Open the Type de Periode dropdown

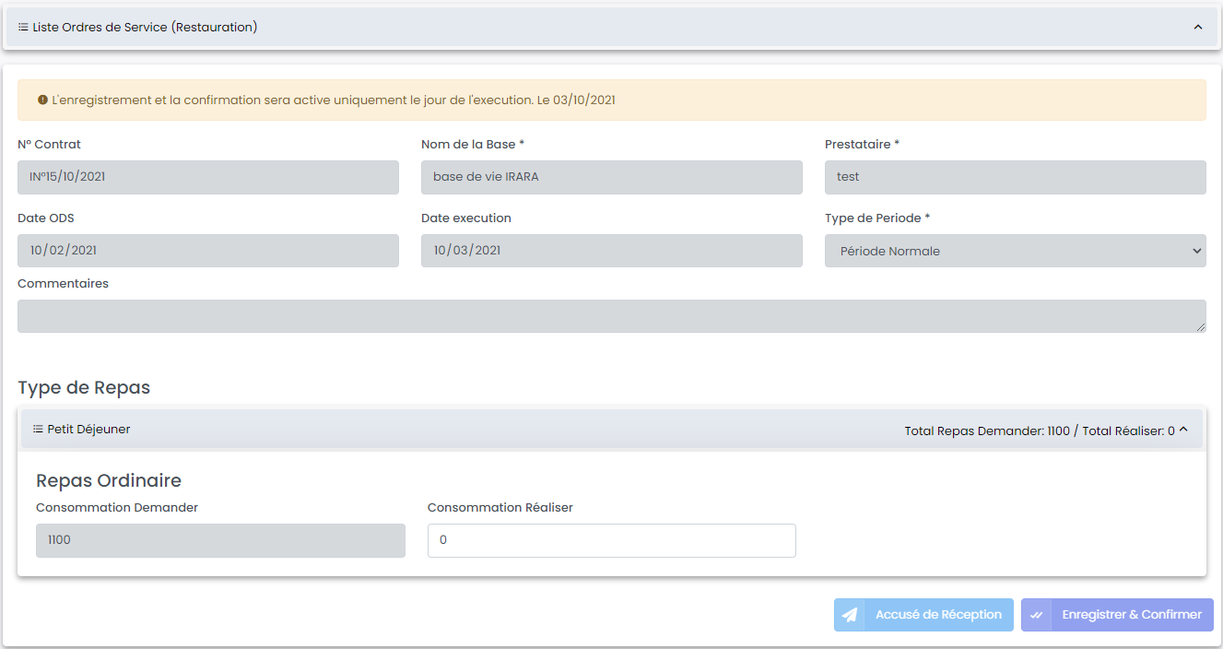1015,251
